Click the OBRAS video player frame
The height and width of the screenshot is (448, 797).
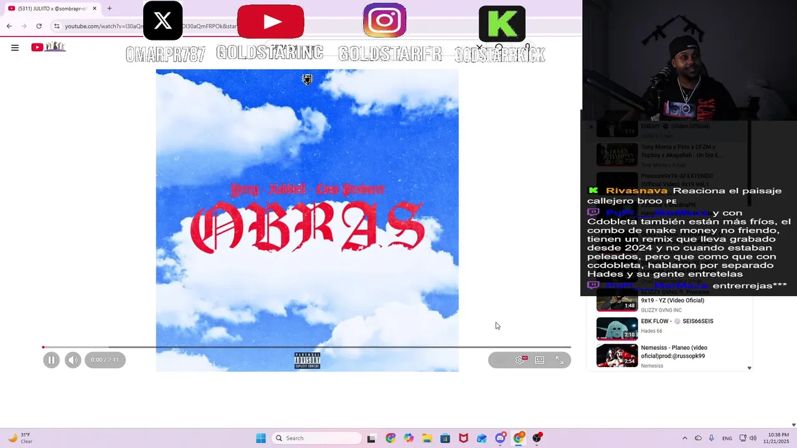(307, 220)
